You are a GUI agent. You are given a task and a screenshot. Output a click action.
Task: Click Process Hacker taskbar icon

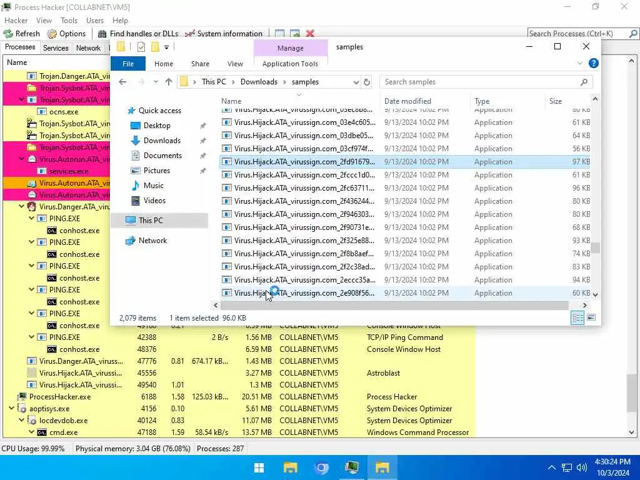click(x=351, y=467)
